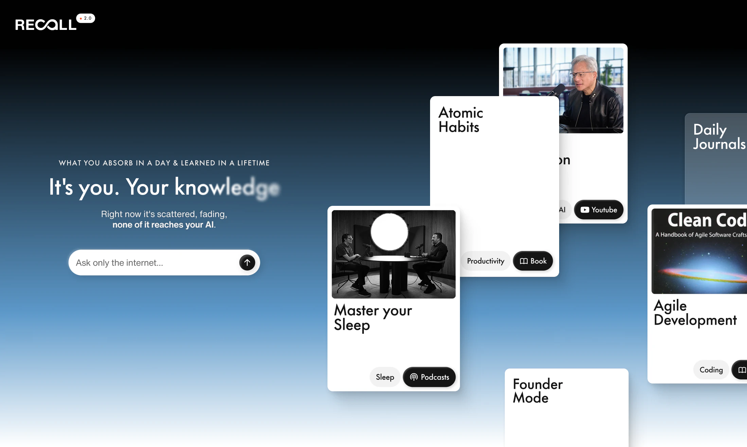Click the Podcasts tag button
Screen dimensions: 747x447
point(429,377)
